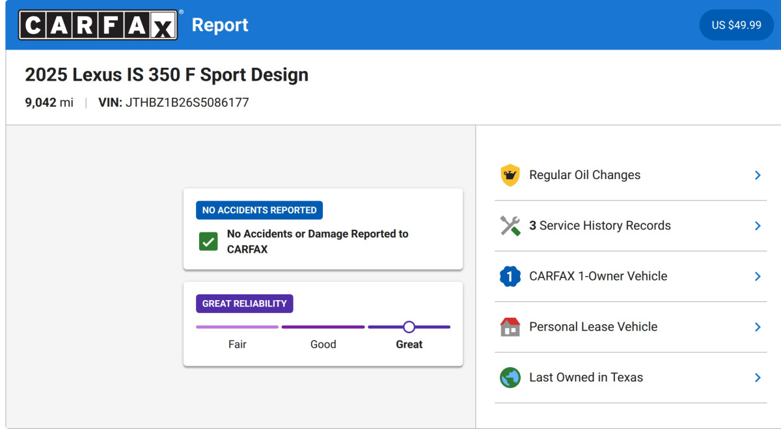The height and width of the screenshot is (429, 781).
Task: Click the 9,042 mi mileage text
Action: (x=49, y=103)
